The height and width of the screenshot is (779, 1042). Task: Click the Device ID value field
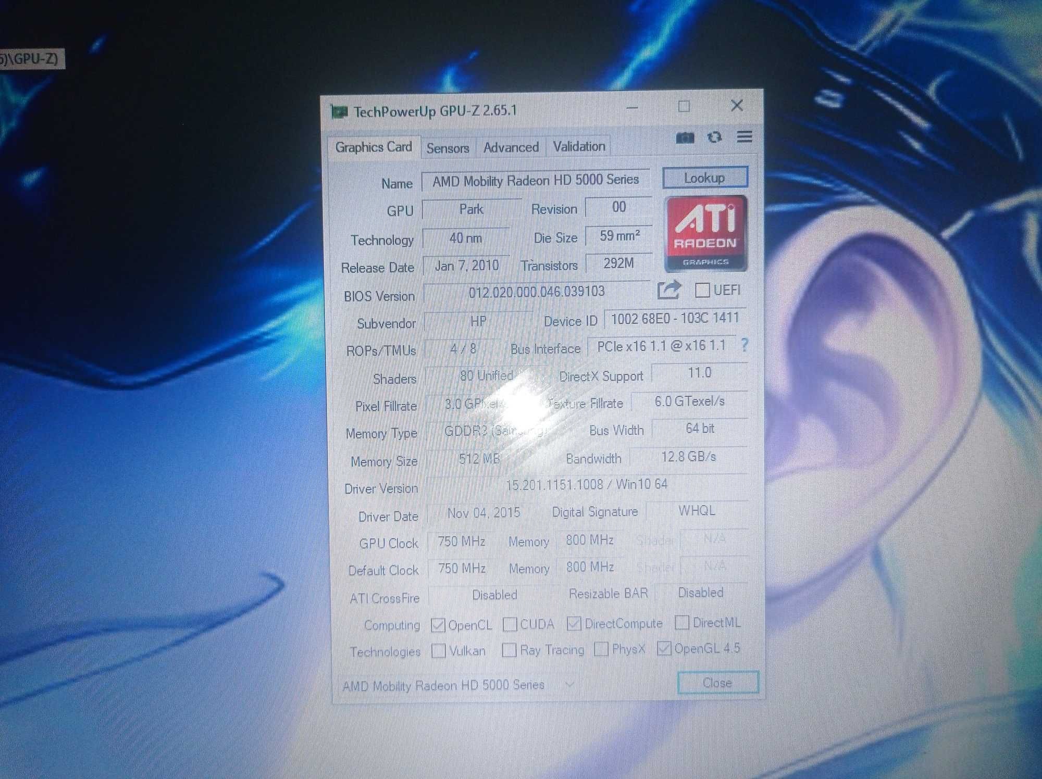coord(675,318)
